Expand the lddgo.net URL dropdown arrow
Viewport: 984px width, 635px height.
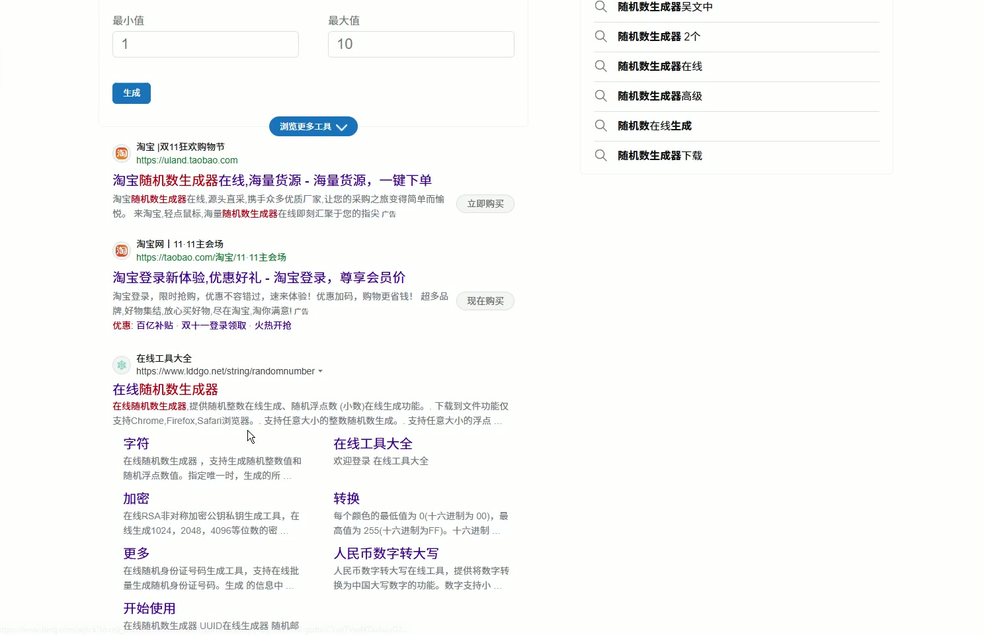321,372
